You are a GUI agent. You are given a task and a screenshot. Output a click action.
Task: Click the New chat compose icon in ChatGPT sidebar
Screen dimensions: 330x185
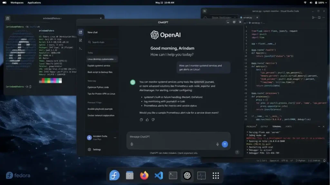point(80,32)
